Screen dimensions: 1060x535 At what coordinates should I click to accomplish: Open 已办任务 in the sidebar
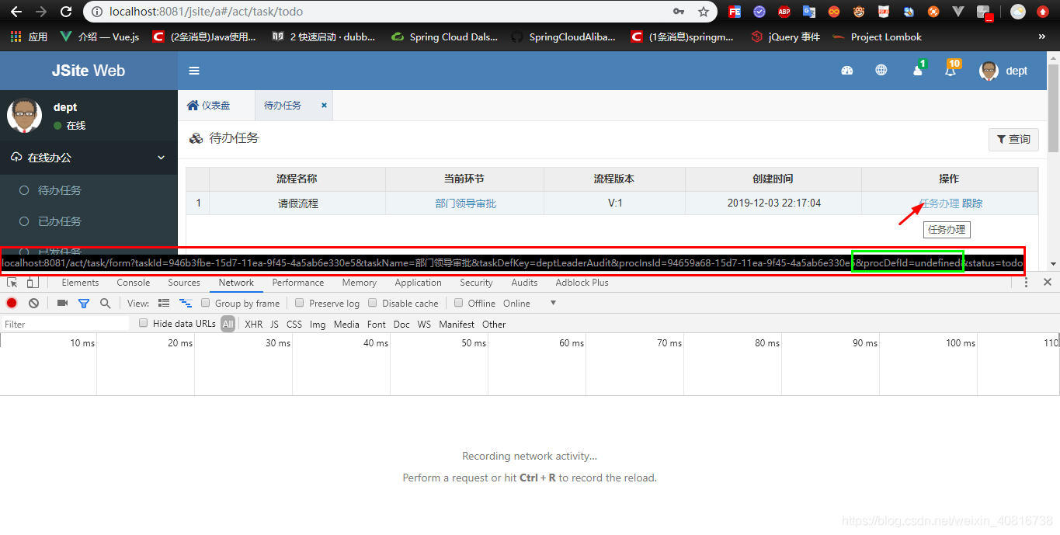pos(60,221)
